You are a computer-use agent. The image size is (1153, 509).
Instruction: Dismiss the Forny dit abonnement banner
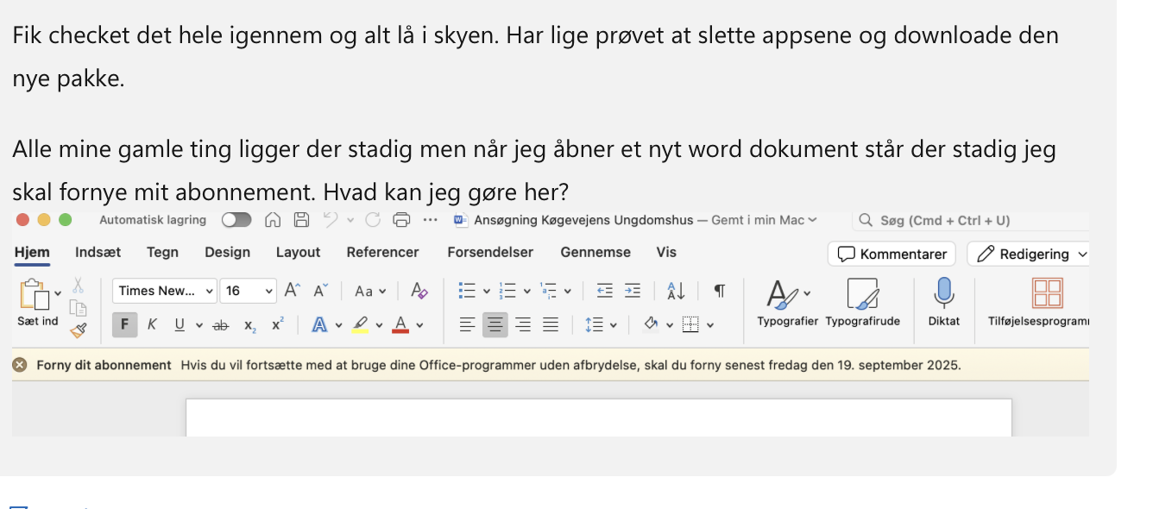[x=20, y=366]
